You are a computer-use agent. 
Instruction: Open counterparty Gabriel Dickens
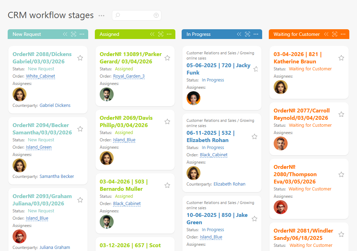pyautogui.click(x=55, y=105)
